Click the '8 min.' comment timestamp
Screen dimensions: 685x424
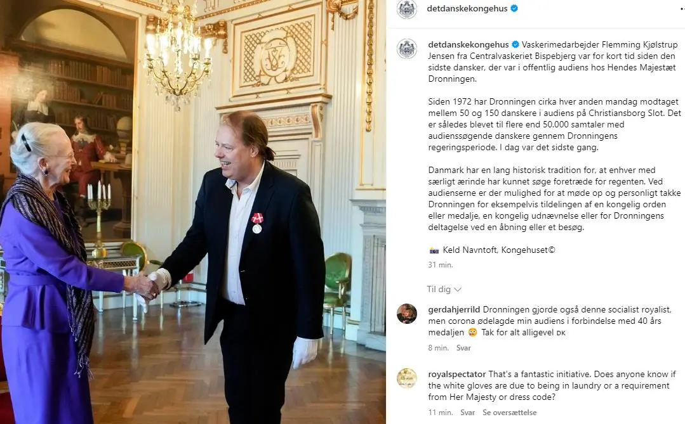tap(438, 348)
